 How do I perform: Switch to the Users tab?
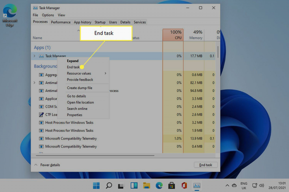113,22
